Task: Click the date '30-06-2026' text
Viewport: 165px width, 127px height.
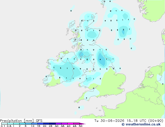Action: pyautogui.click(x=112, y=121)
